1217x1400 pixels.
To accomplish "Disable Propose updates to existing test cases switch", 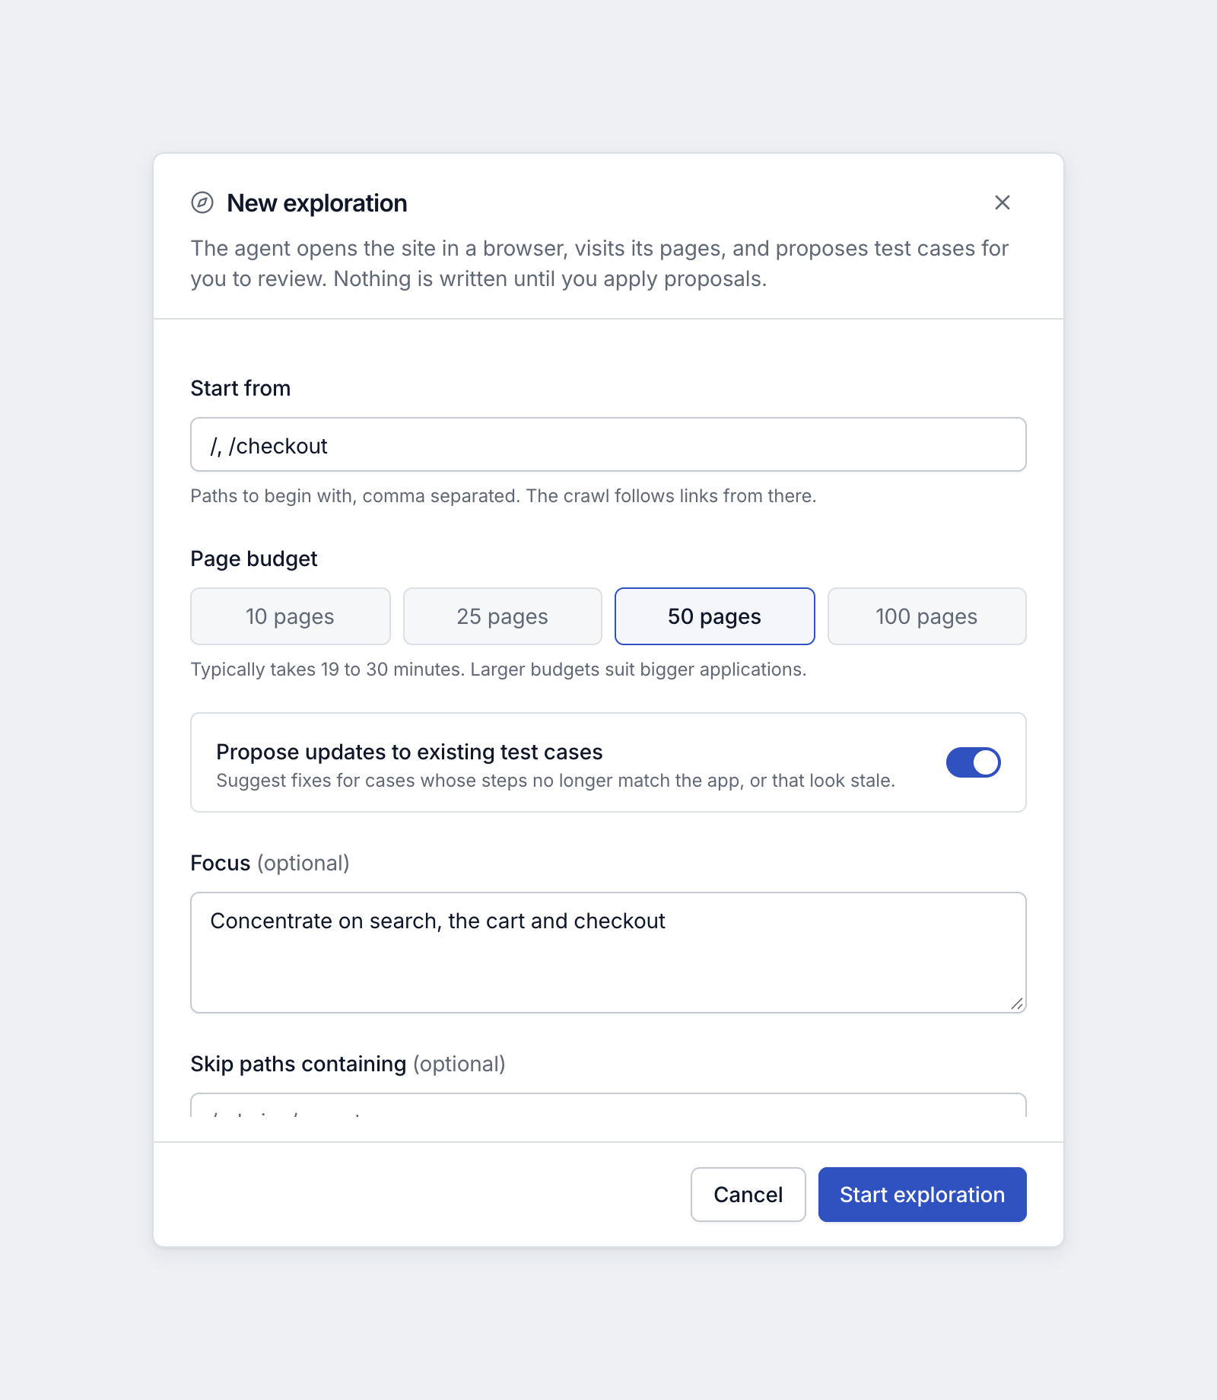I will [x=974, y=762].
